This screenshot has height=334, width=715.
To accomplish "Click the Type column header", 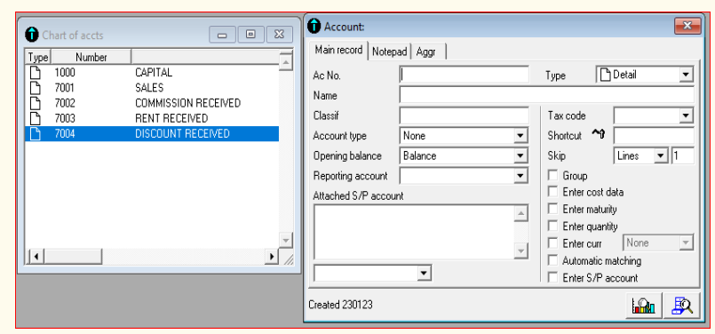I will [38, 58].
